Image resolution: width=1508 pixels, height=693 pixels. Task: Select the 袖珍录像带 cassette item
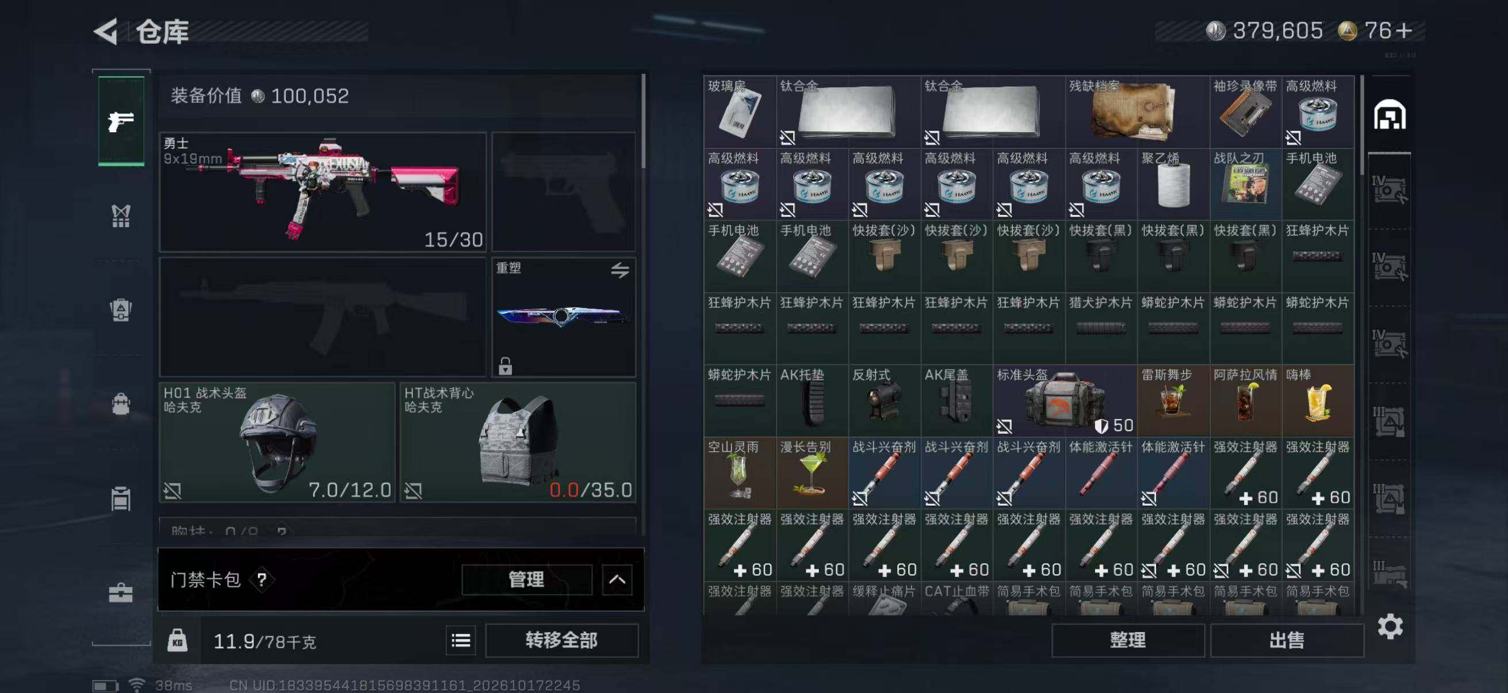pyautogui.click(x=1245, y=111)
